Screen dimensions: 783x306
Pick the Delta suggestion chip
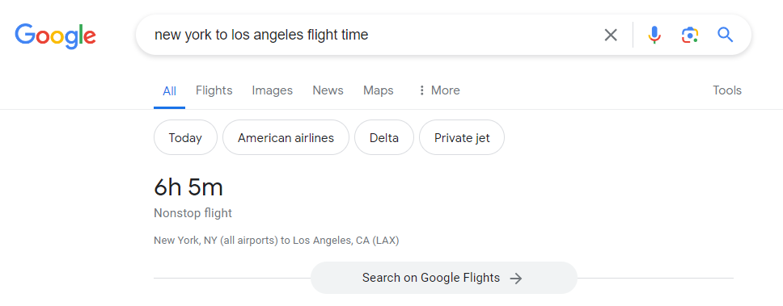pyautogui.click(x=384, y=137)
